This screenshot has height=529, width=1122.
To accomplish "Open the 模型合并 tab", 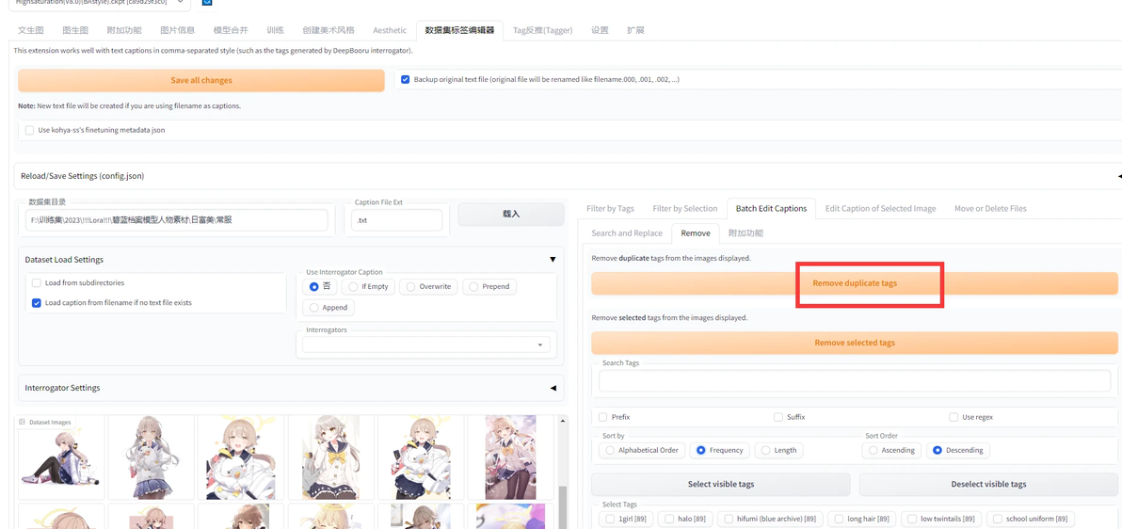I will point(232,30).
